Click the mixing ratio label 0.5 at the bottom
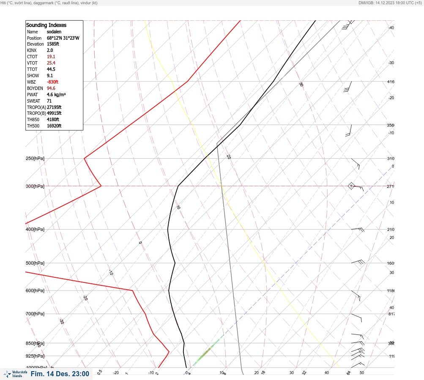424x380 pixels. tap(100, 372)
